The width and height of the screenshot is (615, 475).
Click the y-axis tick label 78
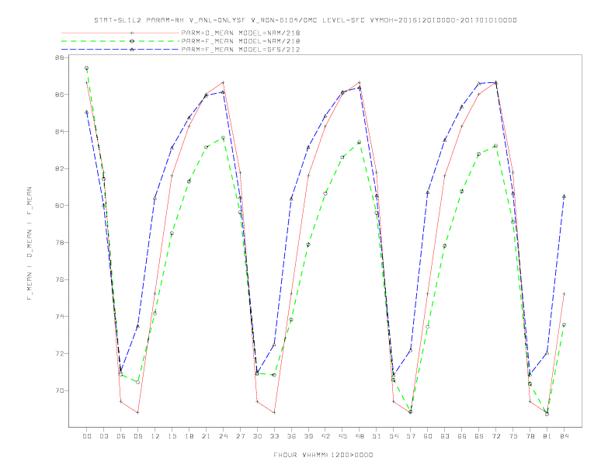coord(59,243)
